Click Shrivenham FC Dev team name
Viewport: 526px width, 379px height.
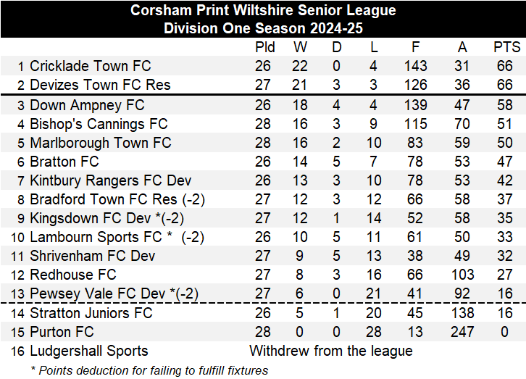coord(92,256)
